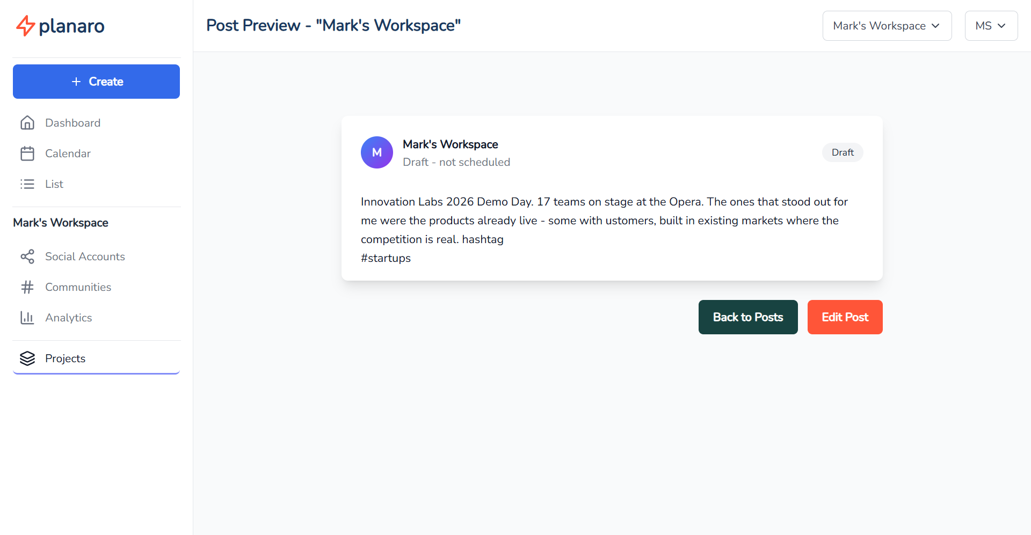Open the Dashboard page
The image size is (1031, 535).
(x=97, y=123)
